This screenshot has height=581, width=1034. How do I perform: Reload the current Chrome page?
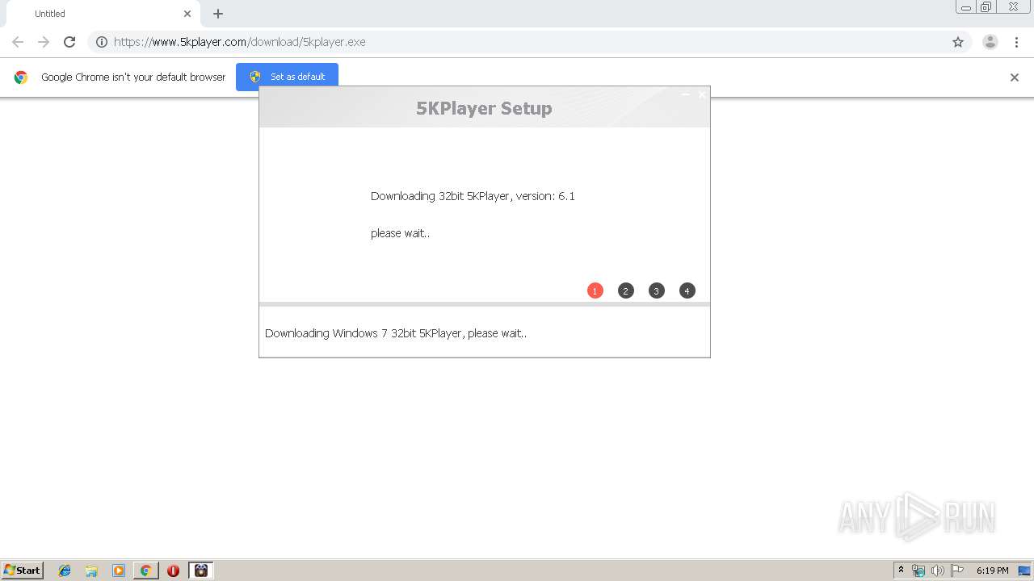pyautogui.click(x=69, y=42)
